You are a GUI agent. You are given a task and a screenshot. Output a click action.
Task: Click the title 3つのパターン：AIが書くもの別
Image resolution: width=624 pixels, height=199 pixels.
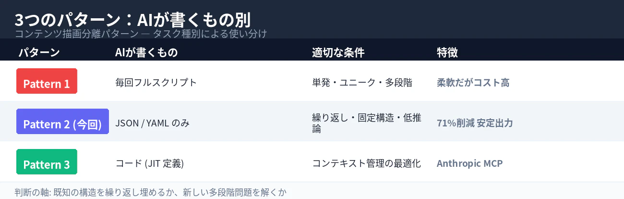point(132,20)
